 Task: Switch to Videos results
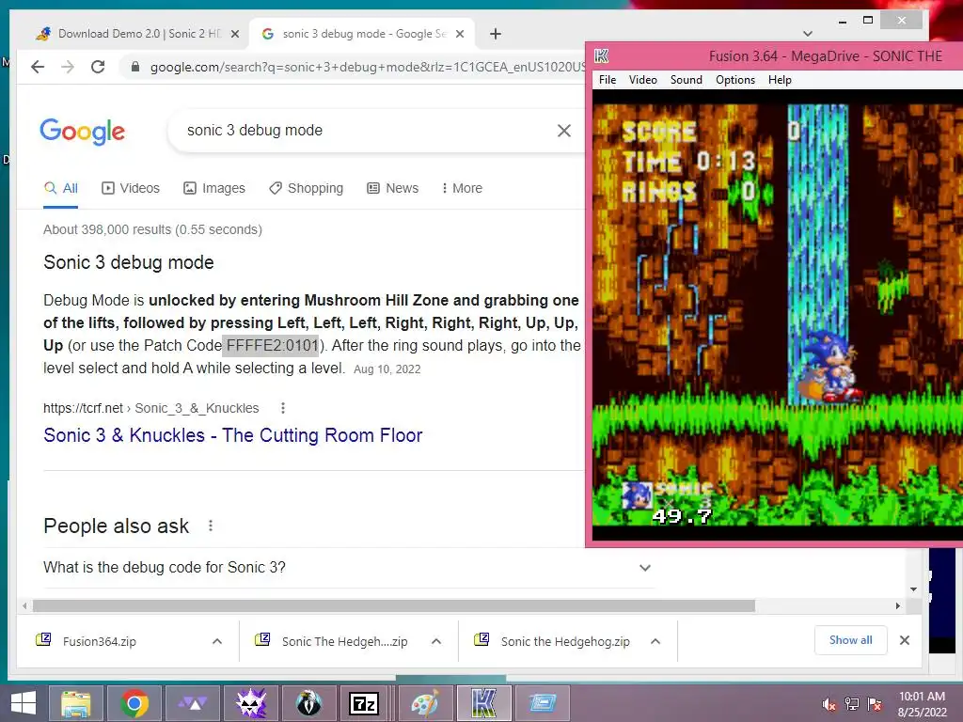130,188
